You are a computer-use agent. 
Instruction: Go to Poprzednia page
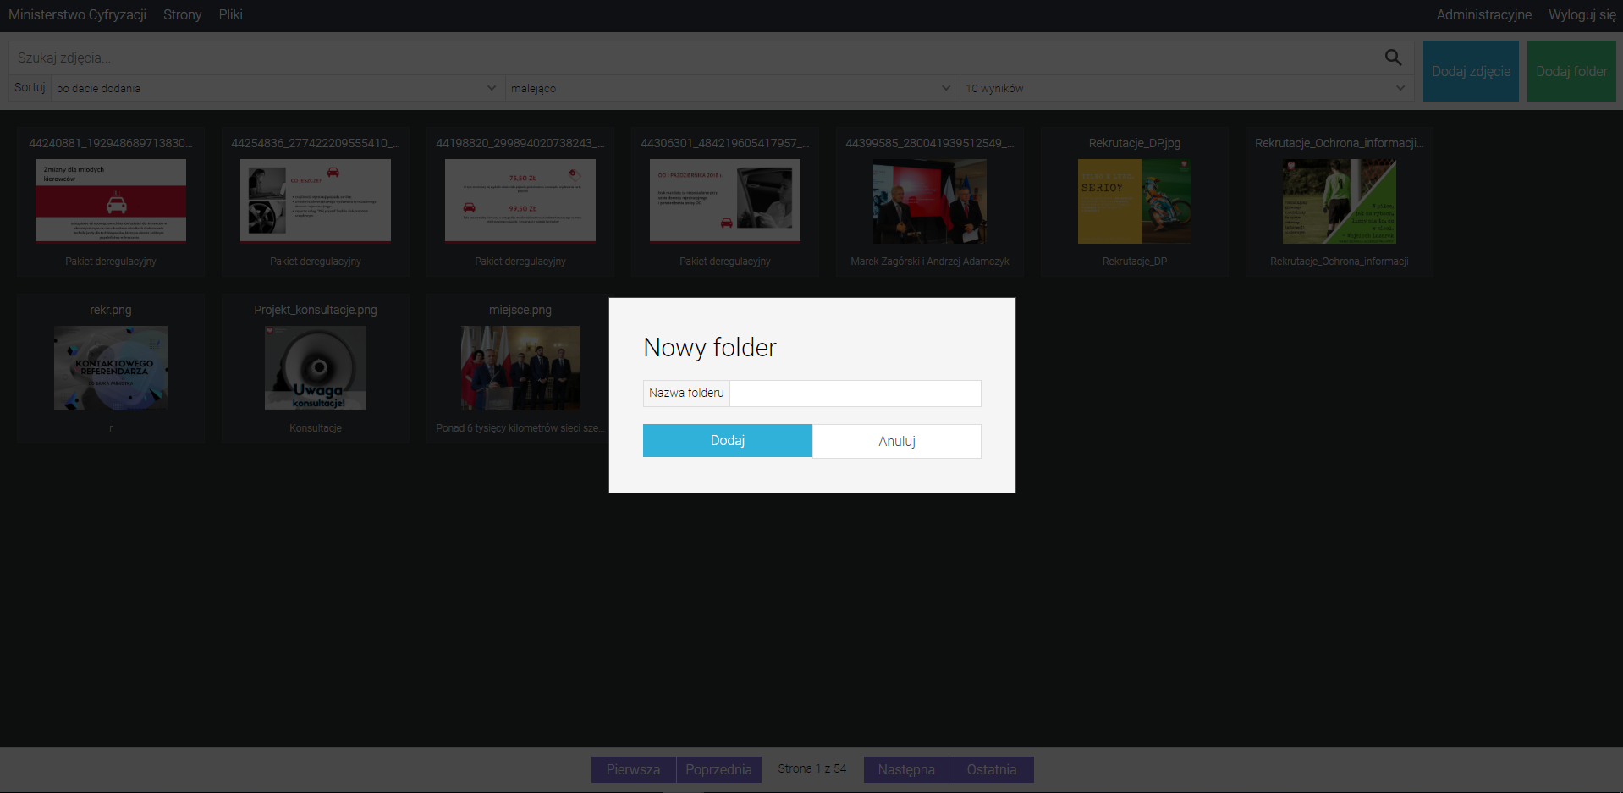point(718,769)
